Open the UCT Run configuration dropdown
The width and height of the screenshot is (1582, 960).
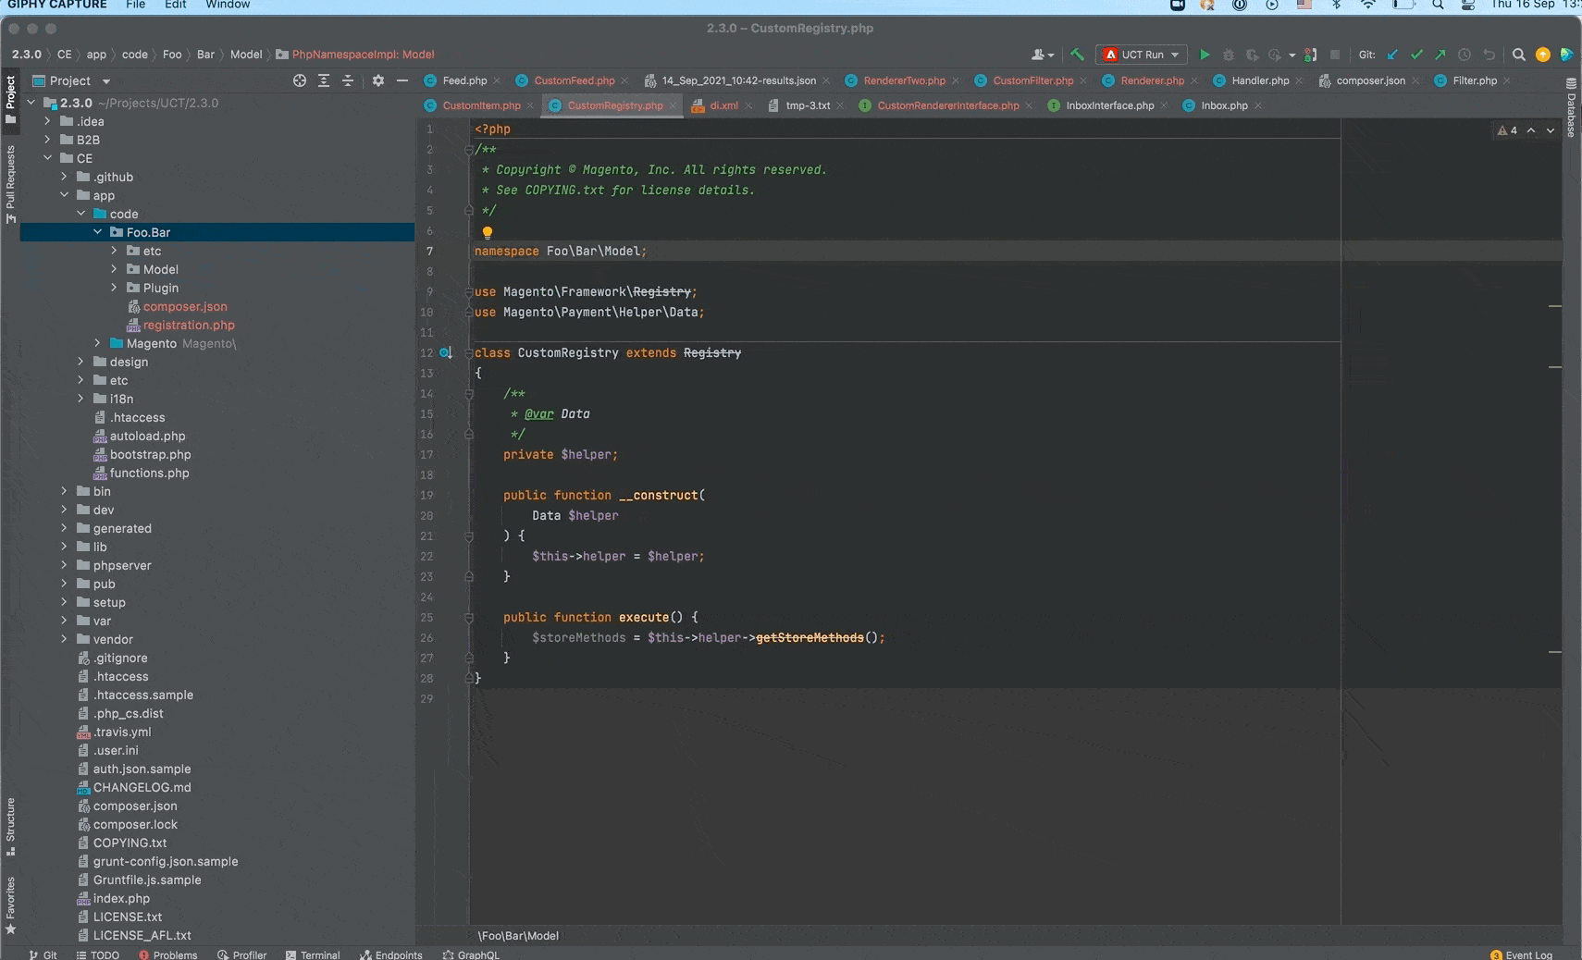[x=1142, y=55]
